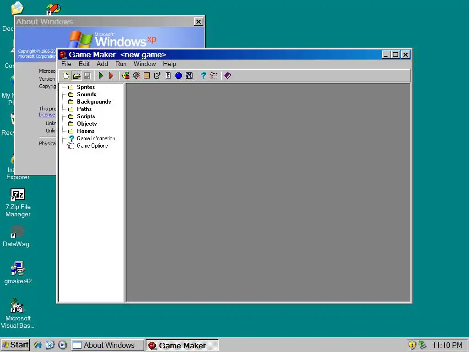Open the File menu
Viewport: 469px width, 352px height.
(x=66, y=64)
